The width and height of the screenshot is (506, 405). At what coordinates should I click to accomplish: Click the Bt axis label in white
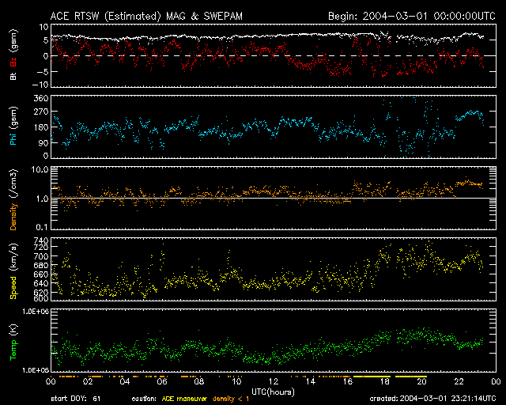[x=13, y=76]
